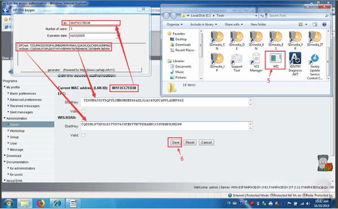Image resolution: width=338 pixels, height=209 pixels.
Task: Click New folder in the Explorer toolbar
Action: [258, 25]
